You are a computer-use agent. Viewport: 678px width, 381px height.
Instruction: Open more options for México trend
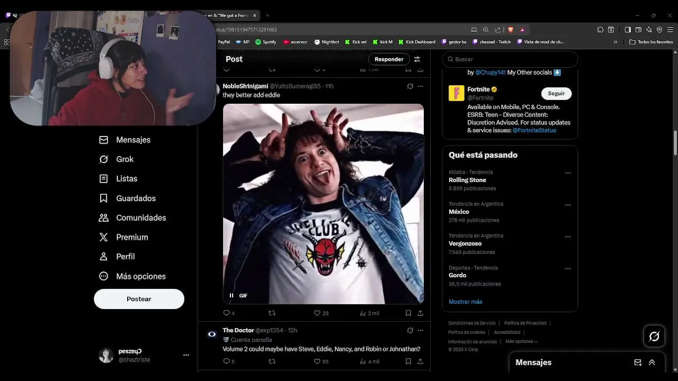(568, 205)
